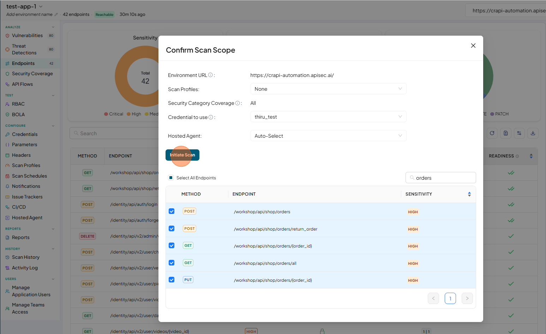Image resolution: width=546 pixels, height=334 pixels.
Task: Click the PATCH legend color dot
Action: click(492, 114)
